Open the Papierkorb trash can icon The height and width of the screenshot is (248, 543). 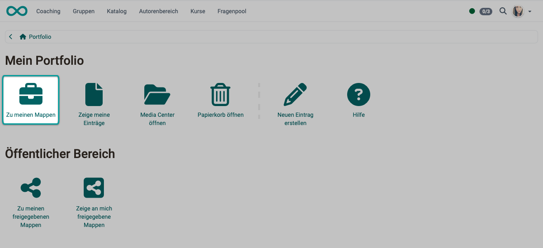(221, 94)
